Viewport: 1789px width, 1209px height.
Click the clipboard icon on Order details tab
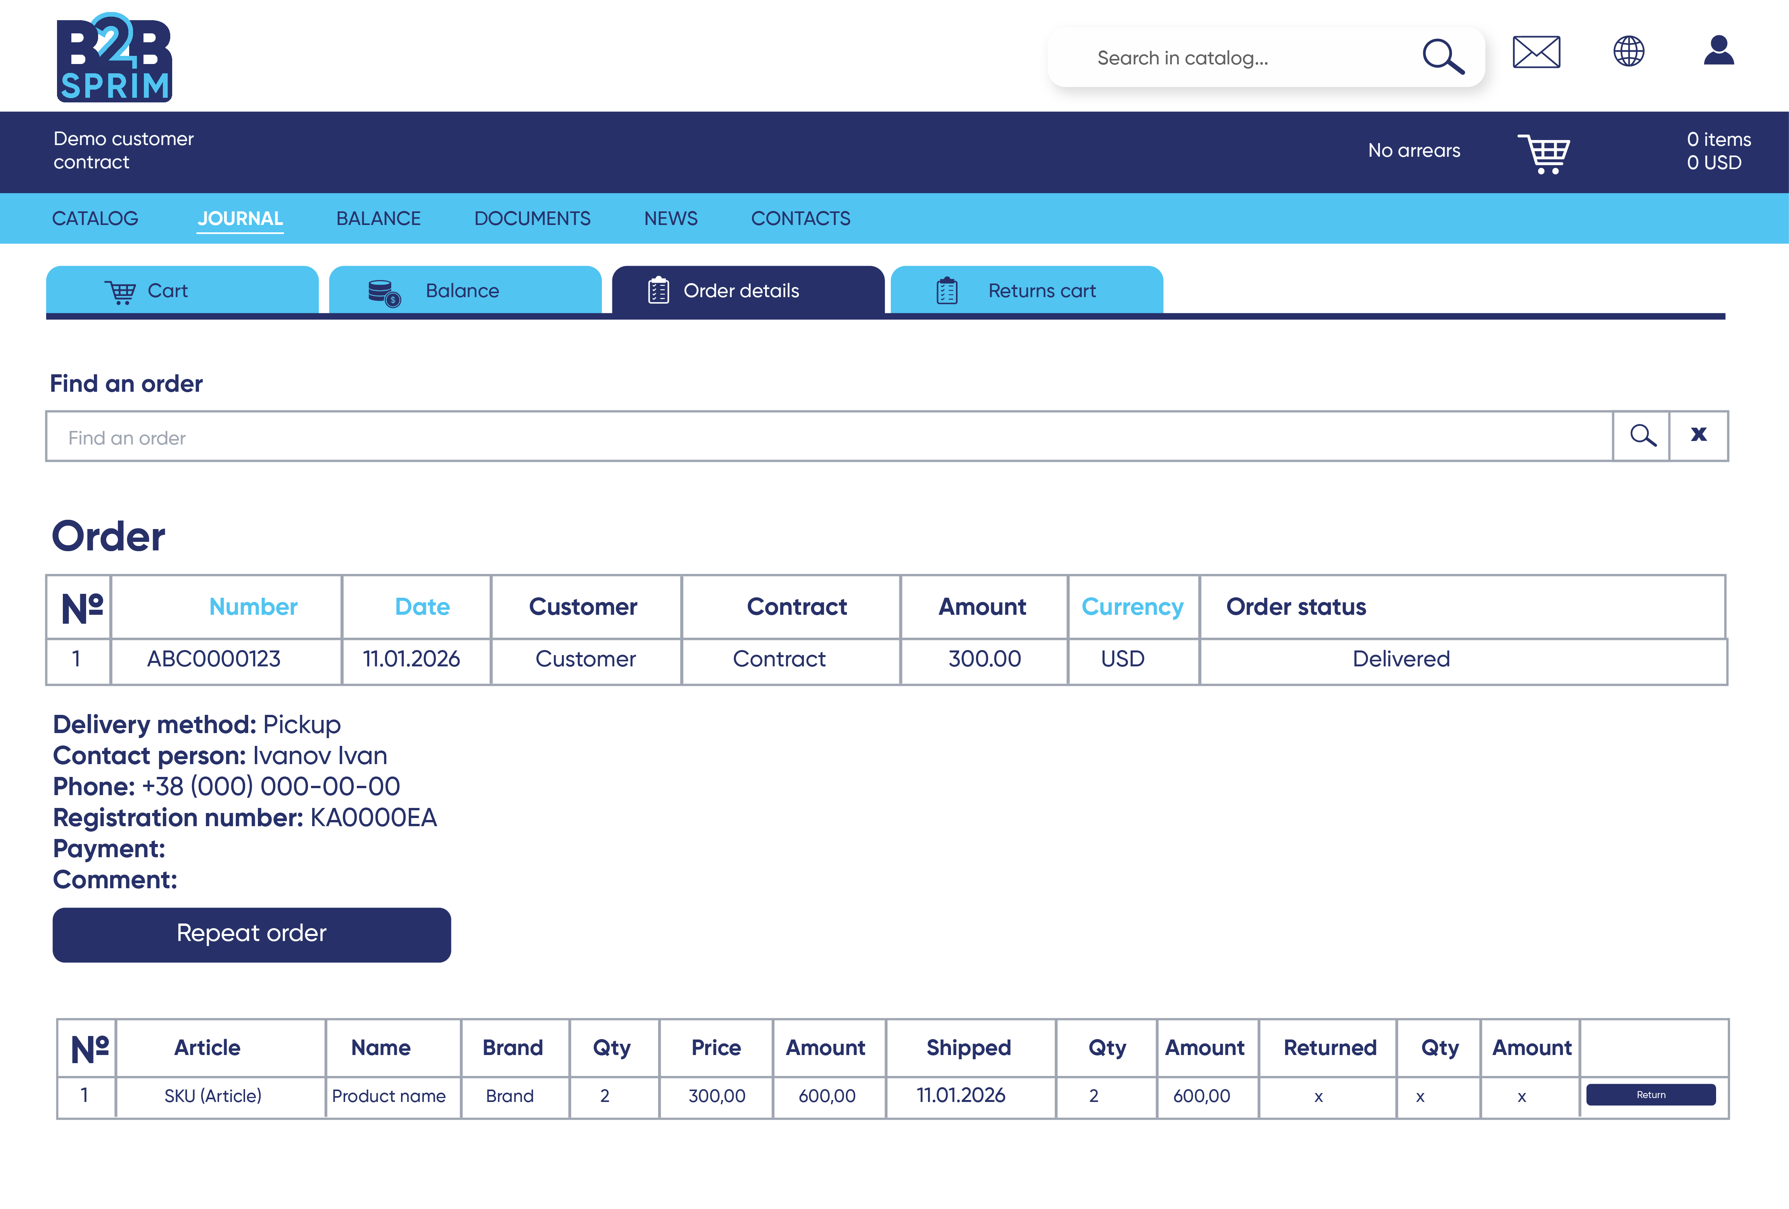658,290
